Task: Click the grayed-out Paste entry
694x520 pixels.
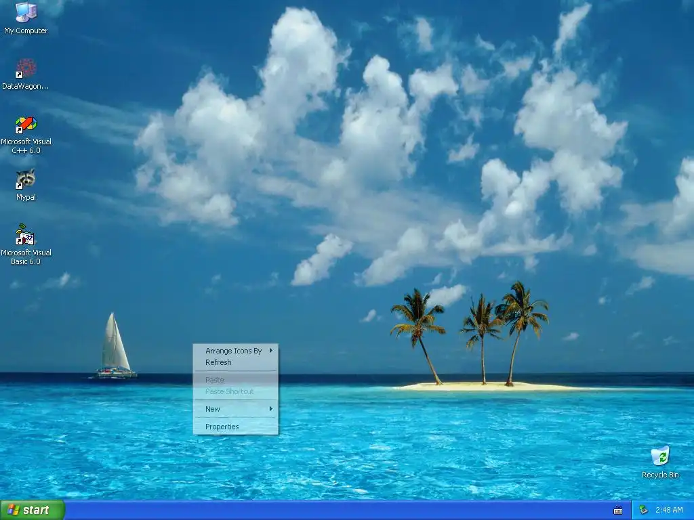Action: pos(236,380)
